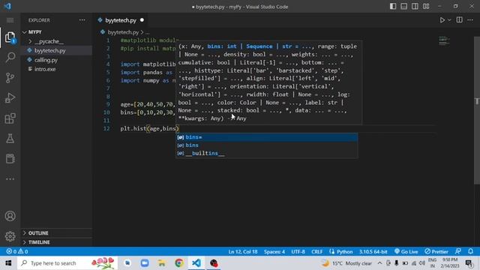
Task: Select intro.exe in the explorer
Action: click(56, 69)
